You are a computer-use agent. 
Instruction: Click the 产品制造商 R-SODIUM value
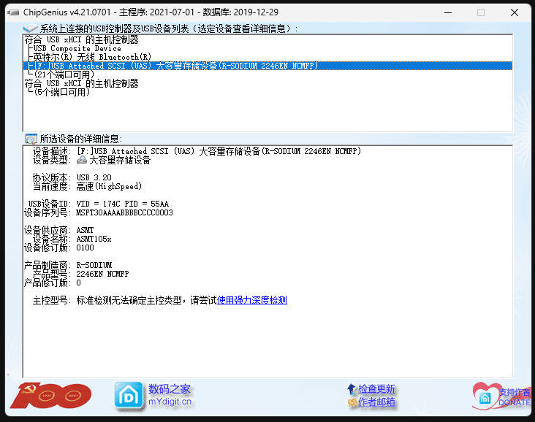click(94, 265)
